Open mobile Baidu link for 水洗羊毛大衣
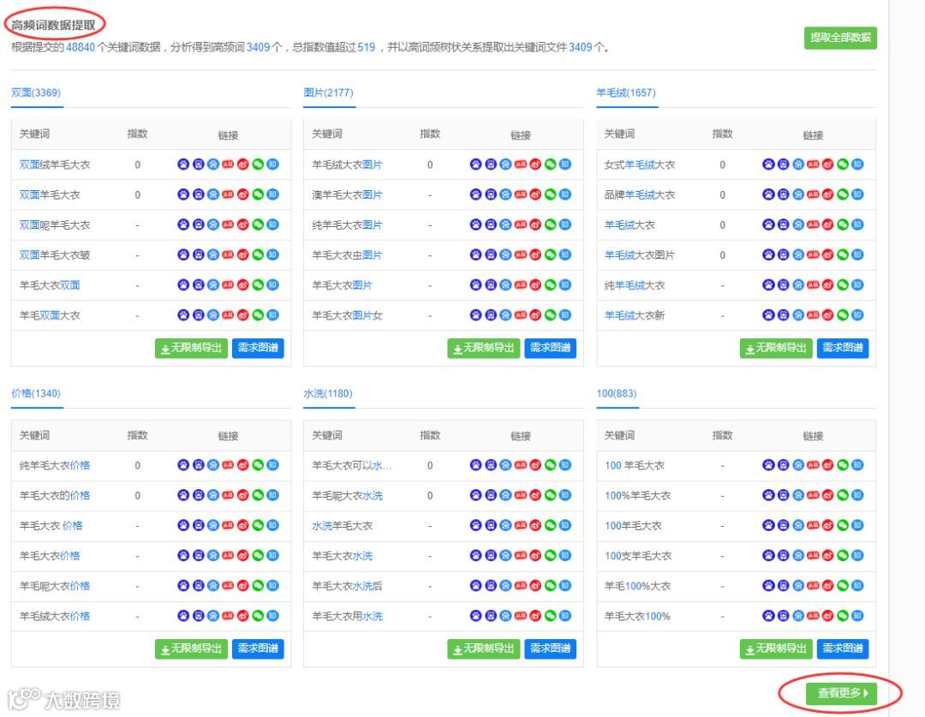This screenshot has height=717, width=925. pyautogui.click(x=491, y=526)
